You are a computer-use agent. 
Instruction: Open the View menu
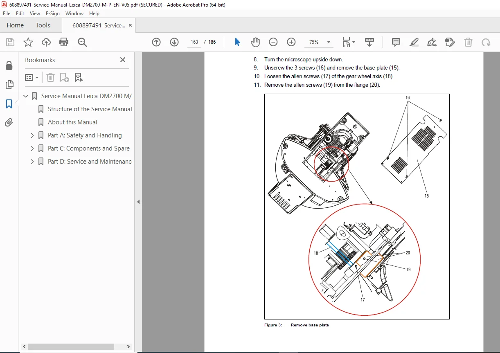(35, 13)
